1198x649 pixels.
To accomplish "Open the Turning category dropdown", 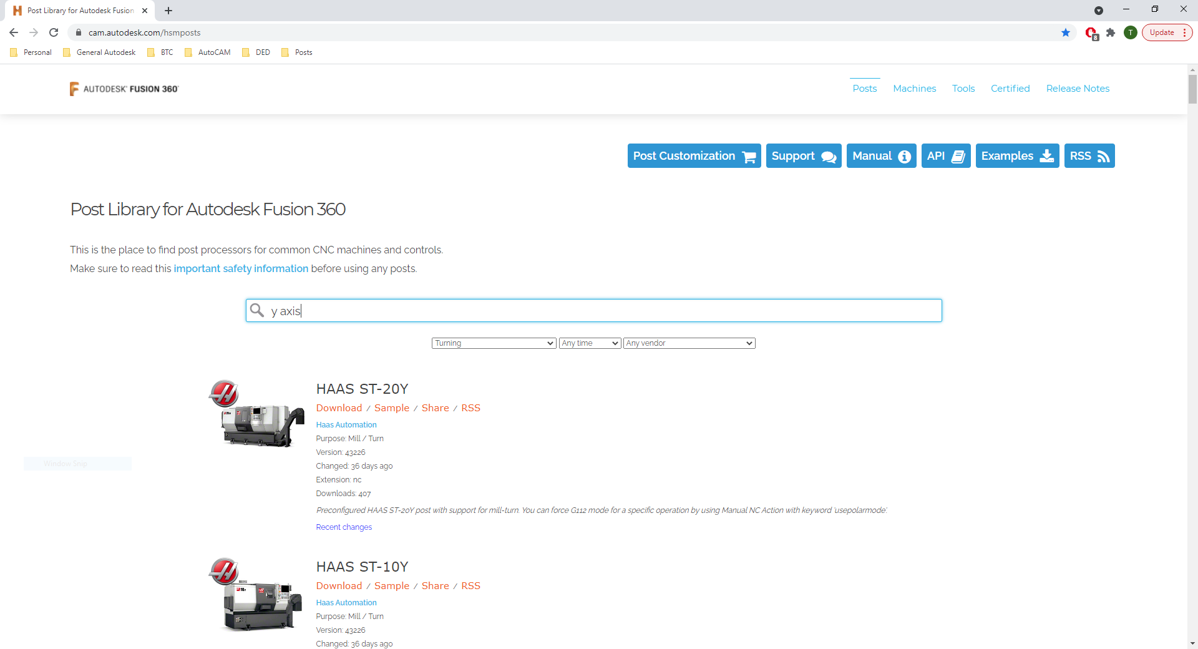I will pyautogui.click(x=493, y=343).
